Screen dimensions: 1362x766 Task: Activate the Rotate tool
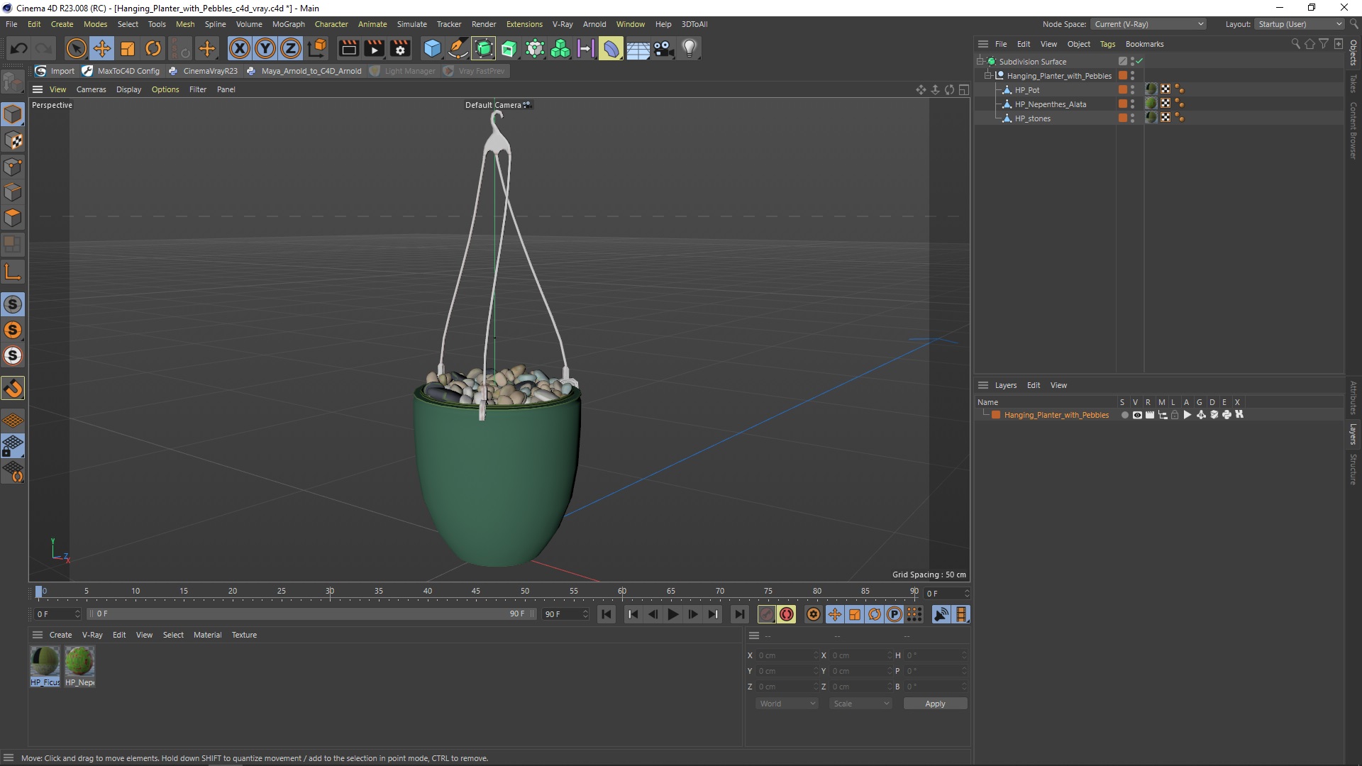[153, 48]
